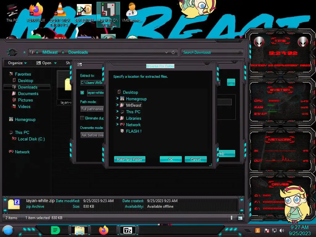The height and width of the screenshot is (237, 316).
Task: Click orange Java update tray icon
Action: pyautogui.click(x=258, y=230)
